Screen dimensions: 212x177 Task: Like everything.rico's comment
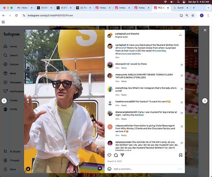coord(182,89)
